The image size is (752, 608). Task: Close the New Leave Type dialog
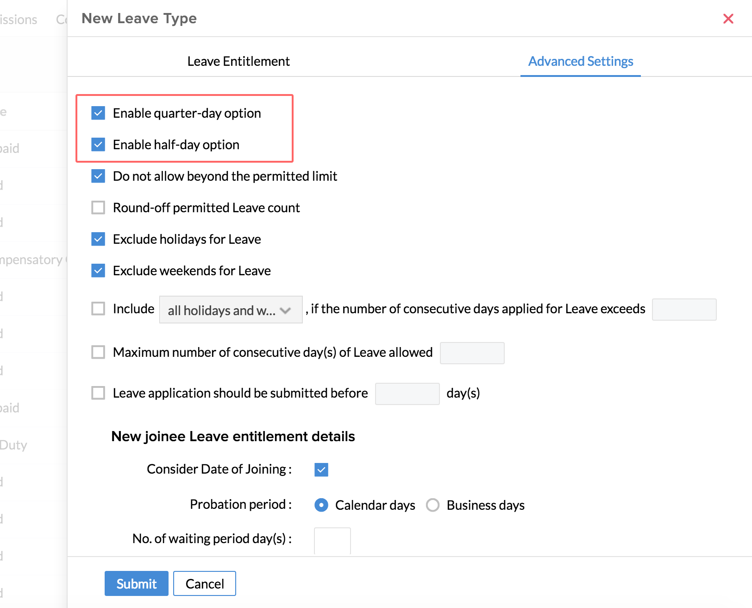(x=728, y=19)
